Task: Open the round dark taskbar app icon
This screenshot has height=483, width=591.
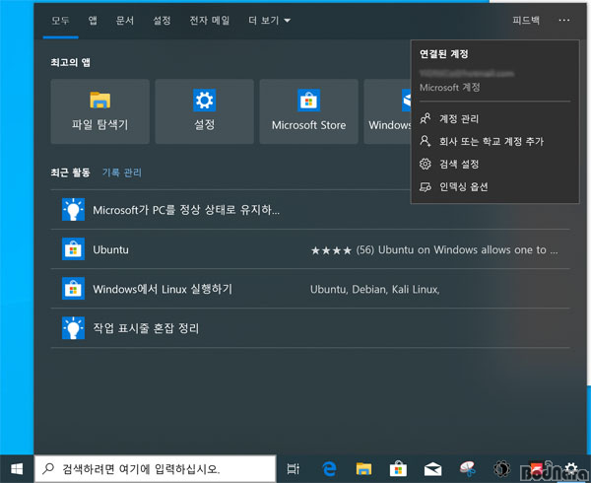Action: coord(502,468)
